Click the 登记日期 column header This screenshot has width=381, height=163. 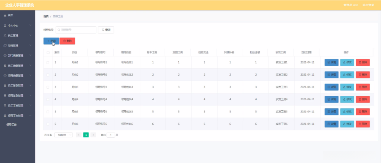click(307, 52)
